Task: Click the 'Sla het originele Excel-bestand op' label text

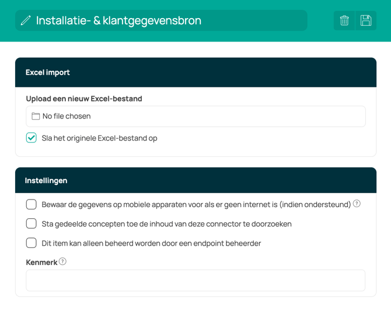Action: pos(99,138)
